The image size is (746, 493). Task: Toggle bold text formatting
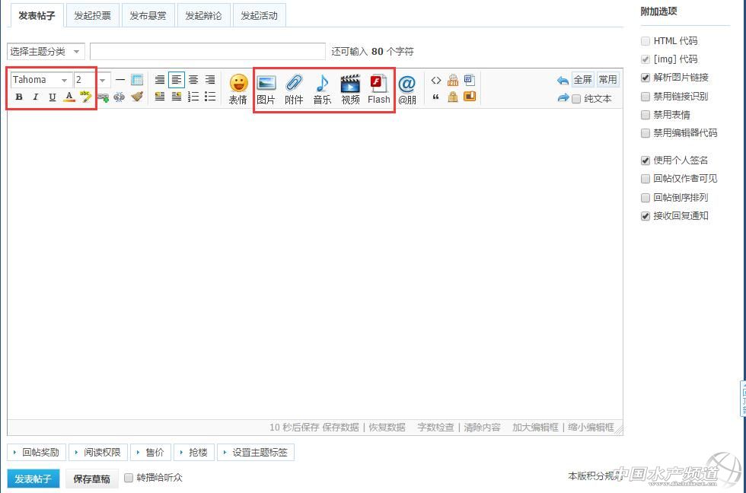[19, 97]
